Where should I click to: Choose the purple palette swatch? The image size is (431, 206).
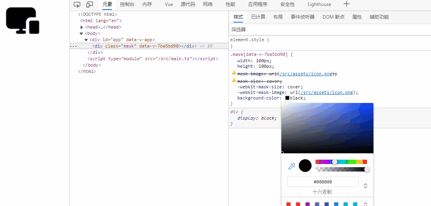tap(307, 204)
